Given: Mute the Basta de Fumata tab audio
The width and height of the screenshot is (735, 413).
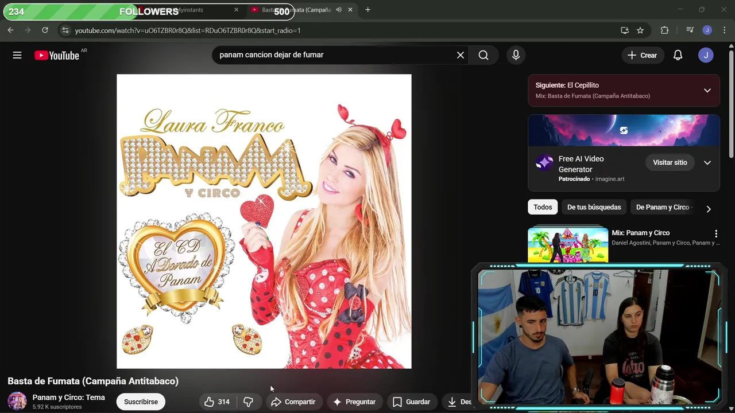Looking at the screenshot, I should (x=339, y=10).
